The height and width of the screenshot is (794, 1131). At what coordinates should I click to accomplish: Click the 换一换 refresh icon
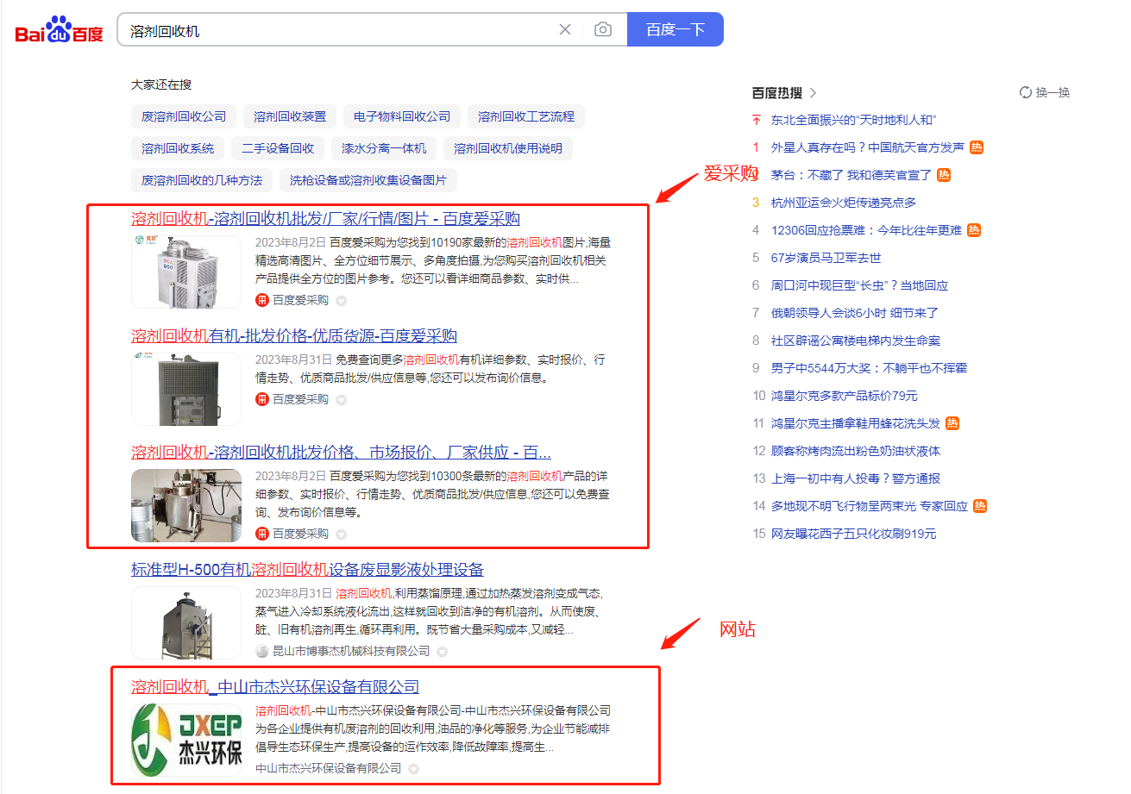pyautogui.click(x=1026, y=92)
